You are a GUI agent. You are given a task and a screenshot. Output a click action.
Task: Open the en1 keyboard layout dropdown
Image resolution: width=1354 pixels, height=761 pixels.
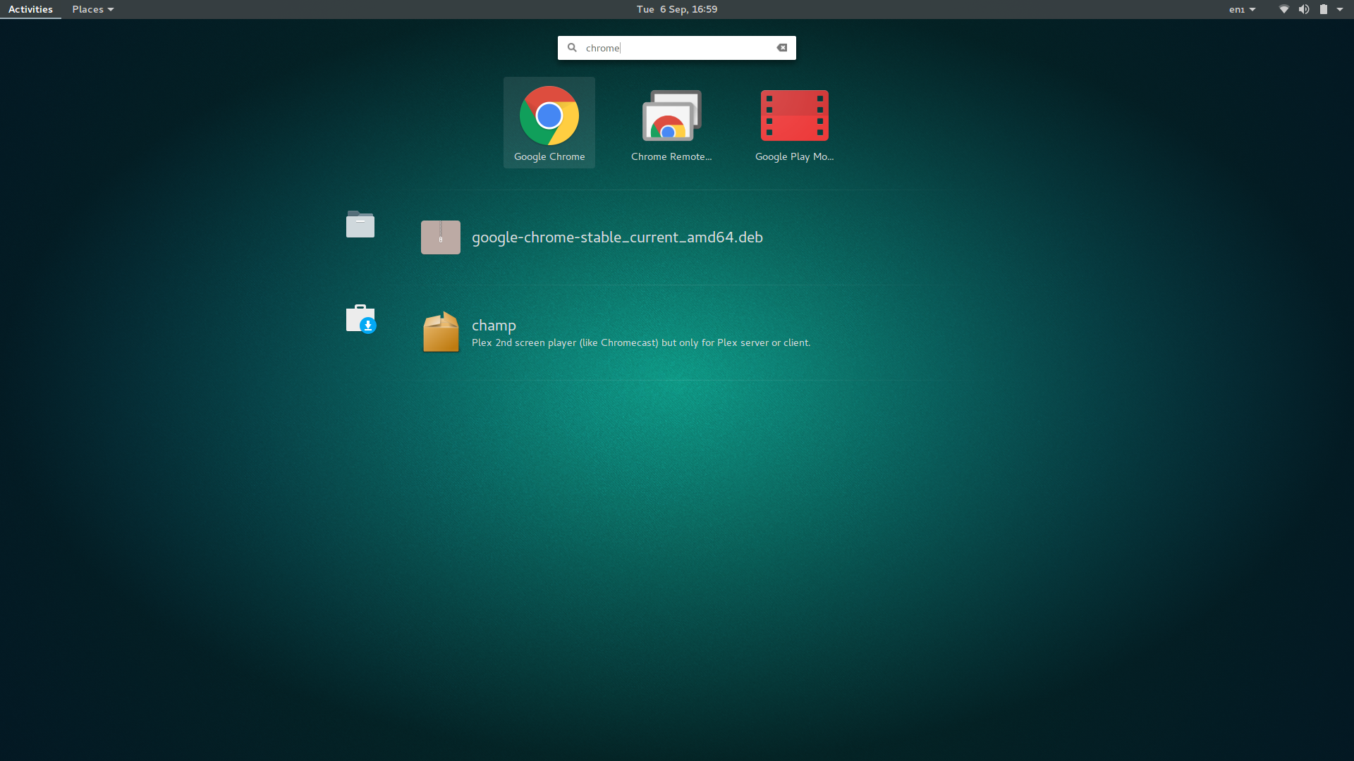1242,9
